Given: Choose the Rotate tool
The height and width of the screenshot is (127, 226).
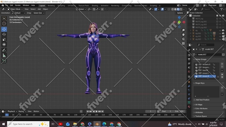Looking at the screenshot, I should click(x=4, y=34).
